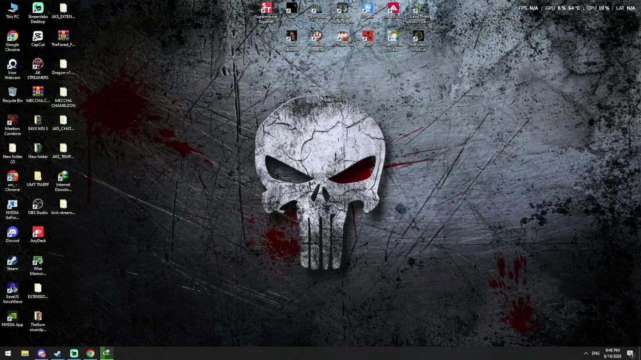Select the EXTENSIO... folder
Viewport: 641px width, 360px height.
pyautogui.click(x=38, y=291)
